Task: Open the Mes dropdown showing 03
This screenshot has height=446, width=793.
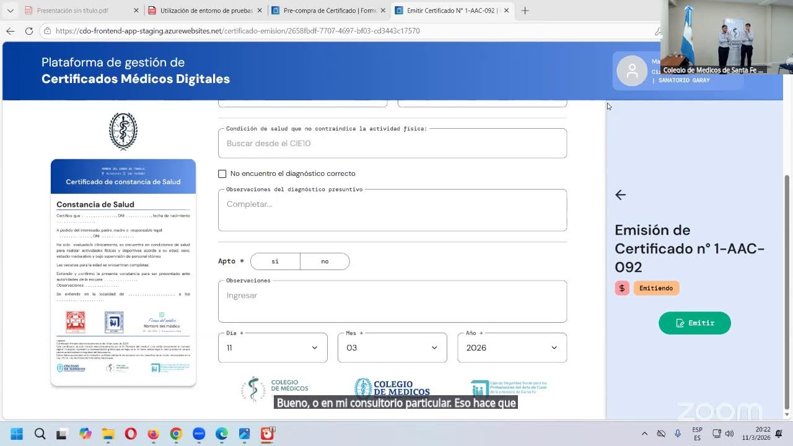Action: point(392,348)
